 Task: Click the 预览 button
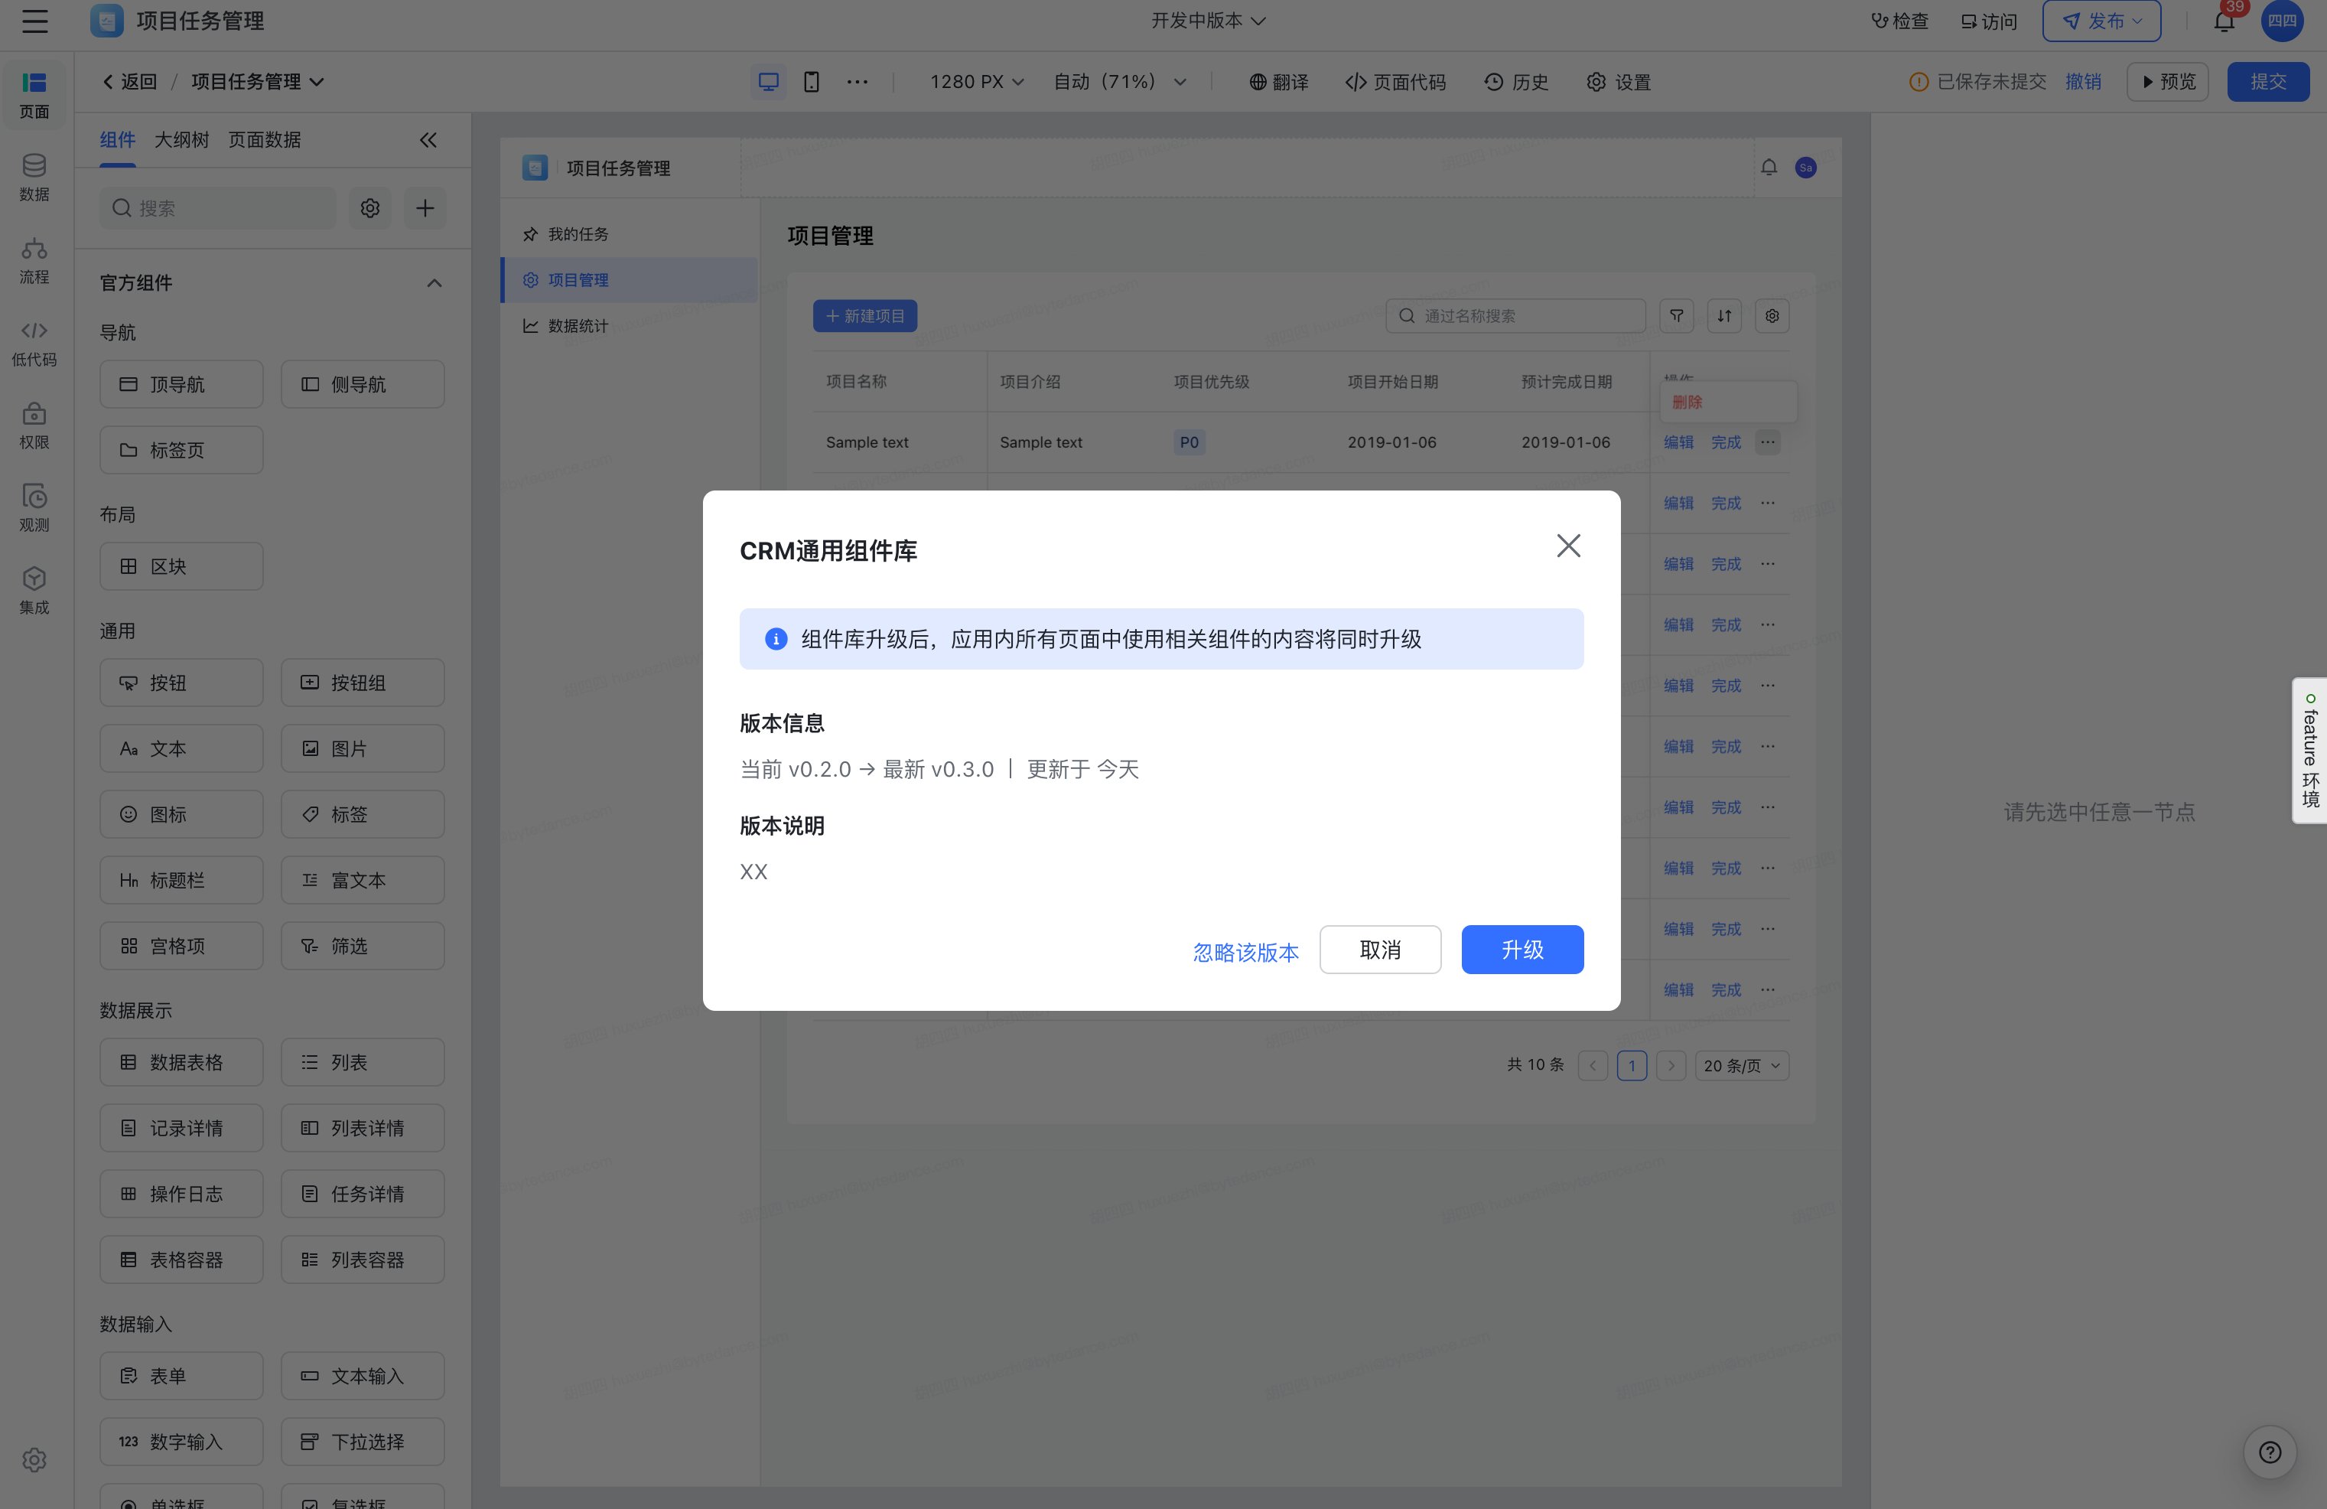tap(2168, 81)
